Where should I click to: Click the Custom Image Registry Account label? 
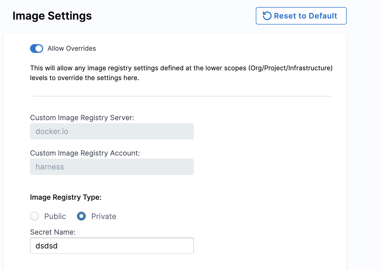tap(85, 153)
